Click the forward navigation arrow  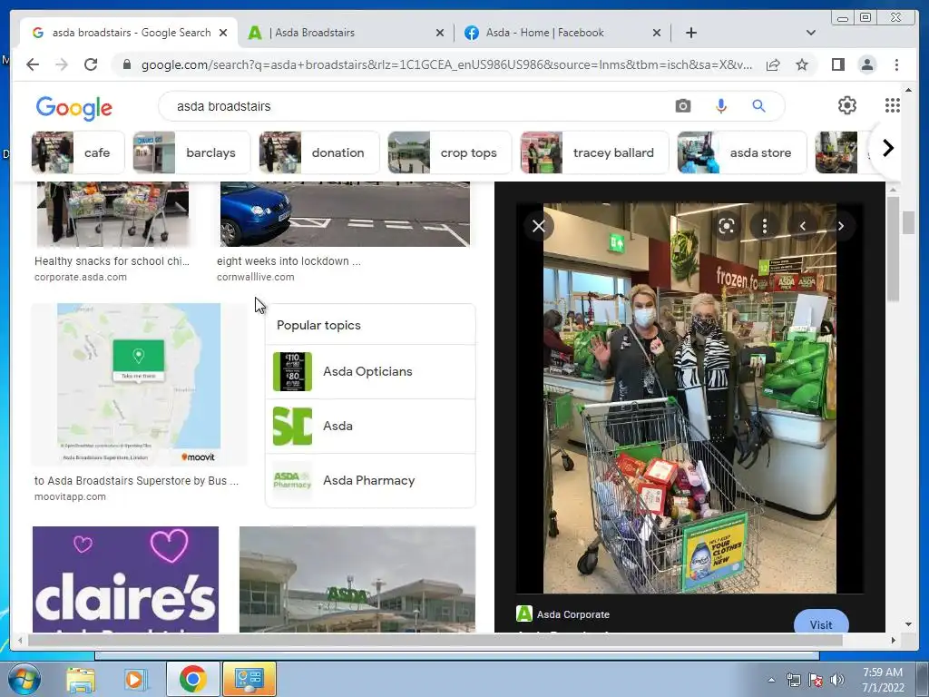click(x=62, y=64)
